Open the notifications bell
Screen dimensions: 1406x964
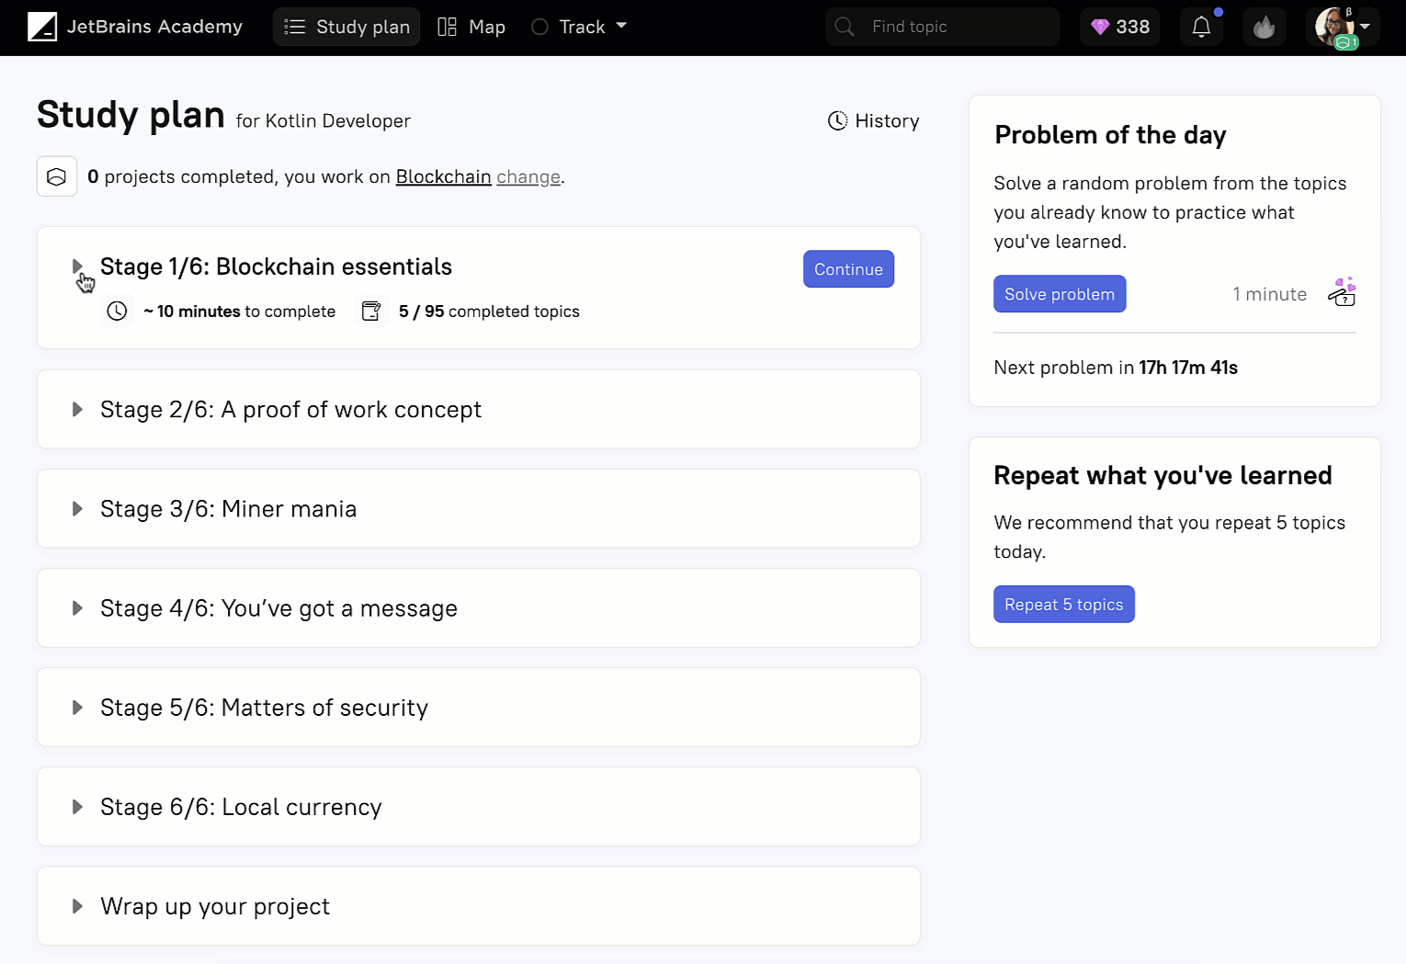[x=1201, y=27]
